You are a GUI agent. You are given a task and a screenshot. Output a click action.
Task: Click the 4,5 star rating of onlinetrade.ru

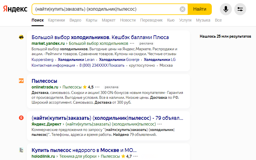click(x=88, y=87)
